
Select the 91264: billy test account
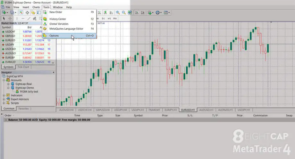tap(29, 91)
